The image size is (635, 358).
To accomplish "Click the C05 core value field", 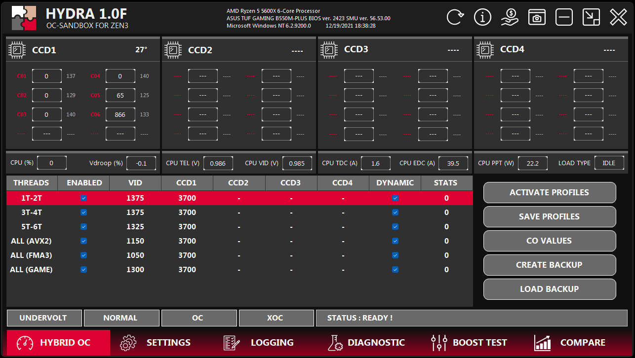I will [120, 95].
